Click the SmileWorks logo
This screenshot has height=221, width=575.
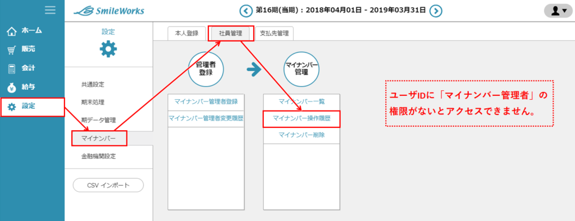coord(109,11)
